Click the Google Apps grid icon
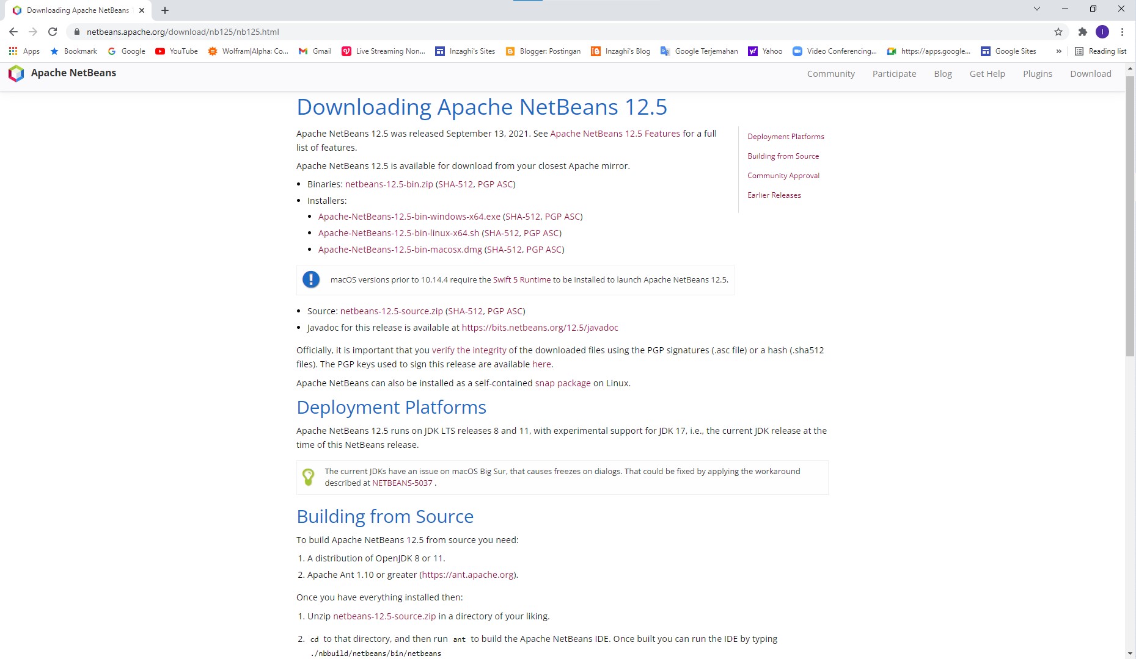This screenshot has height=659, width=1136. 13,51
